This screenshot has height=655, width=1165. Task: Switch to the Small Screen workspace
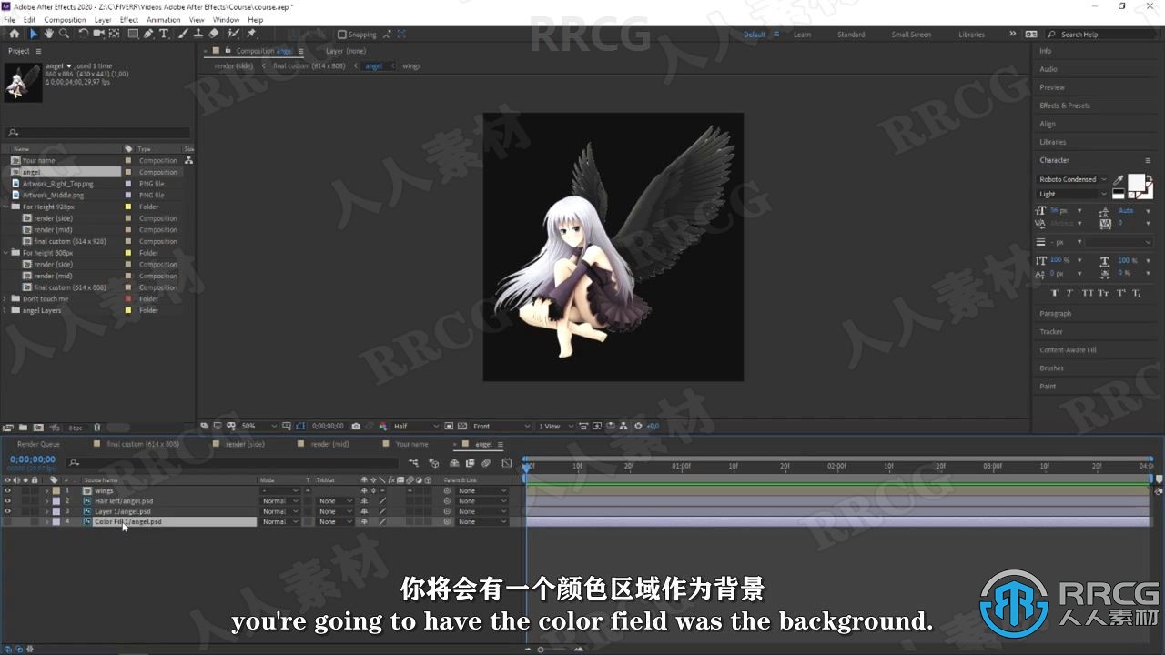coord(911,35)
